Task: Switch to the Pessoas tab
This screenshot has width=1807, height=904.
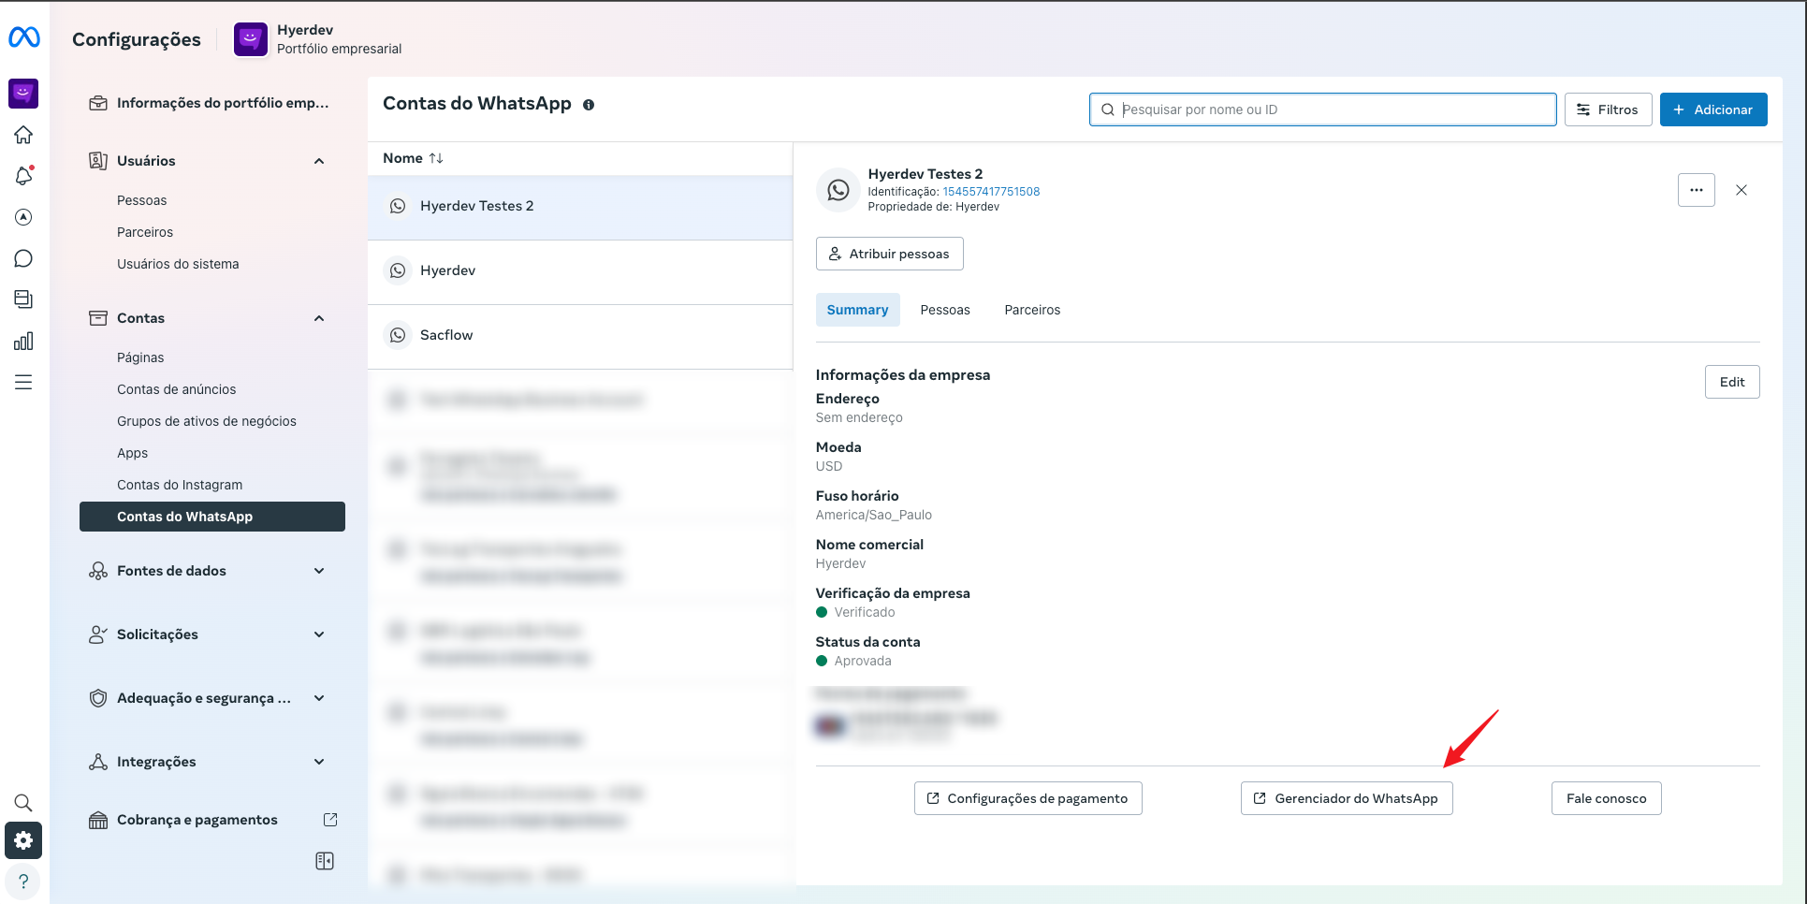Action: [944, 310]
